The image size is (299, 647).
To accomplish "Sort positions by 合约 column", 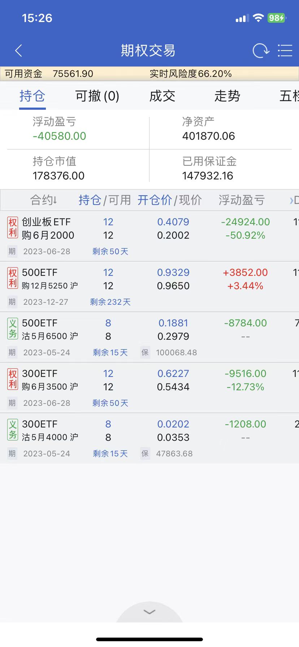I will pos(44,200).
